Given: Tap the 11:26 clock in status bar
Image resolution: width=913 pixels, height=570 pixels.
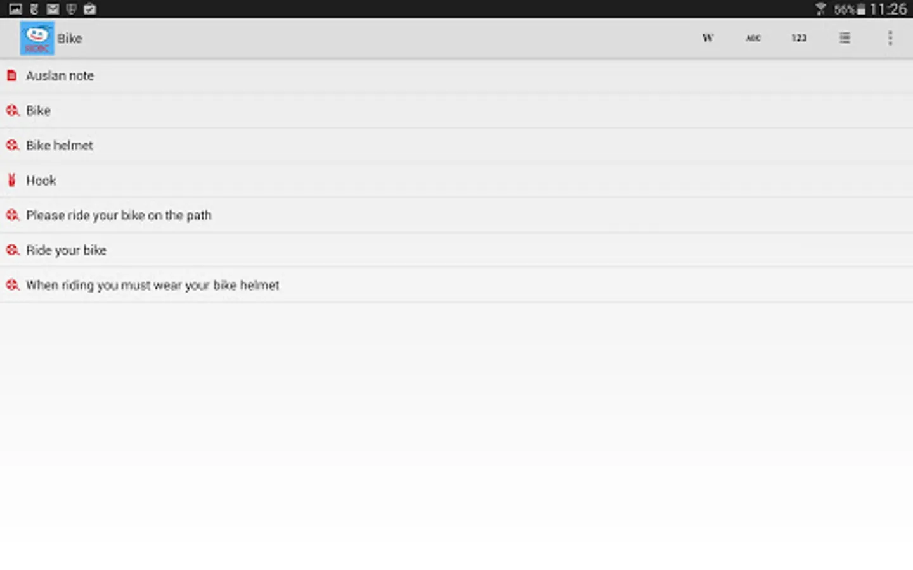Looking at the screenshot, I should click(x=888, y=9).
